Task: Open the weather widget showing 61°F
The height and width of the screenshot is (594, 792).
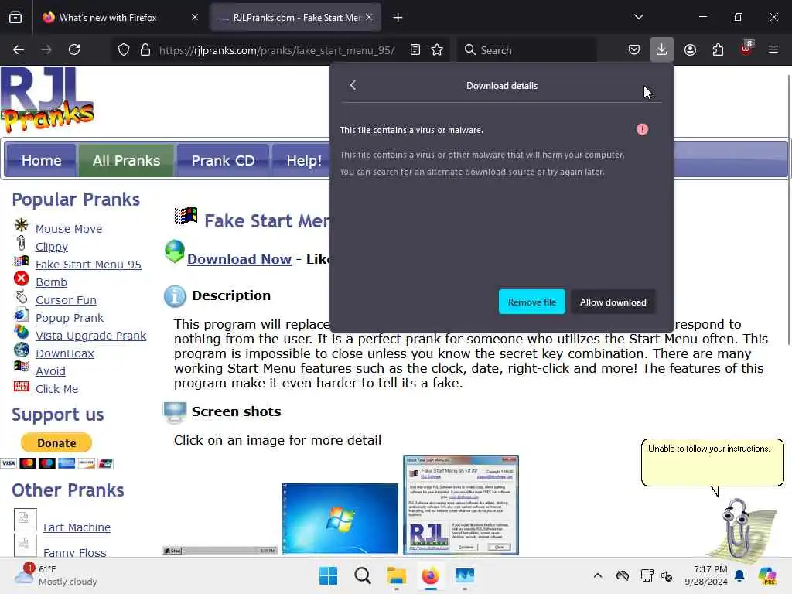Action: click(56, 575)
